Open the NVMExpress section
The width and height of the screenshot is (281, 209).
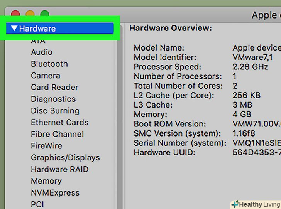point(55,193)
